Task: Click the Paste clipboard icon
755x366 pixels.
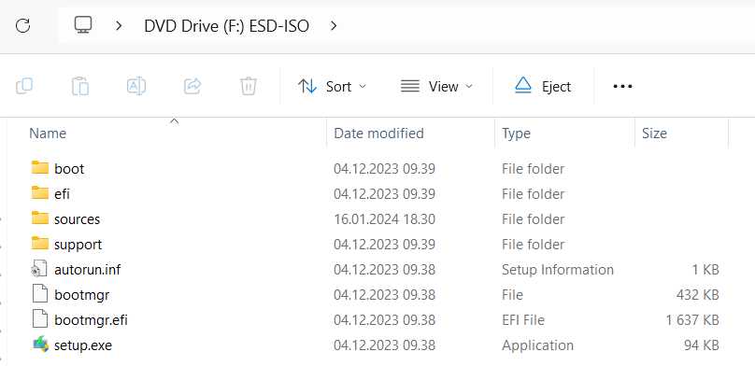Action: [80, 87]
